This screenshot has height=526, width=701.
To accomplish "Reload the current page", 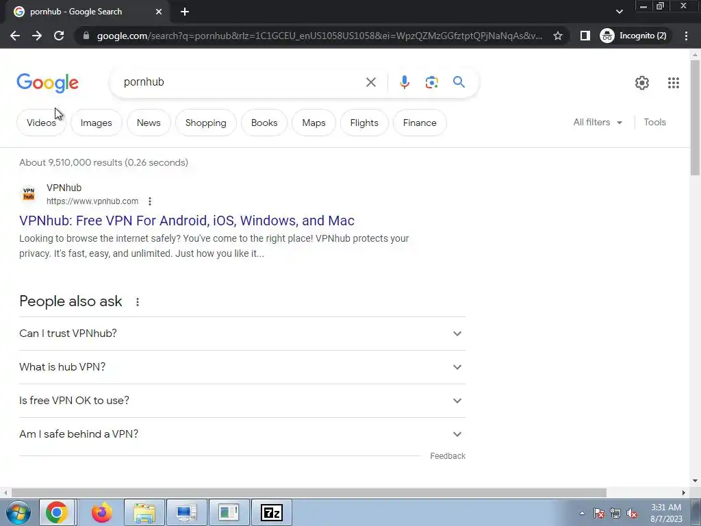I will [x=59, y=36].
